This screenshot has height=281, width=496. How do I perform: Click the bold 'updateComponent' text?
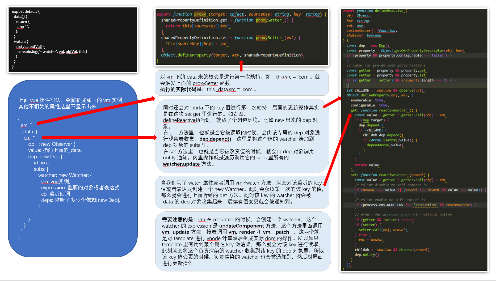click(241, 226)
